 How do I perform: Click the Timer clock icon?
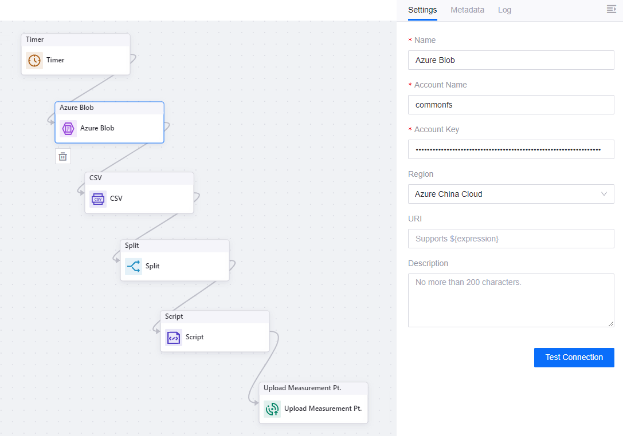click(34, 60)
